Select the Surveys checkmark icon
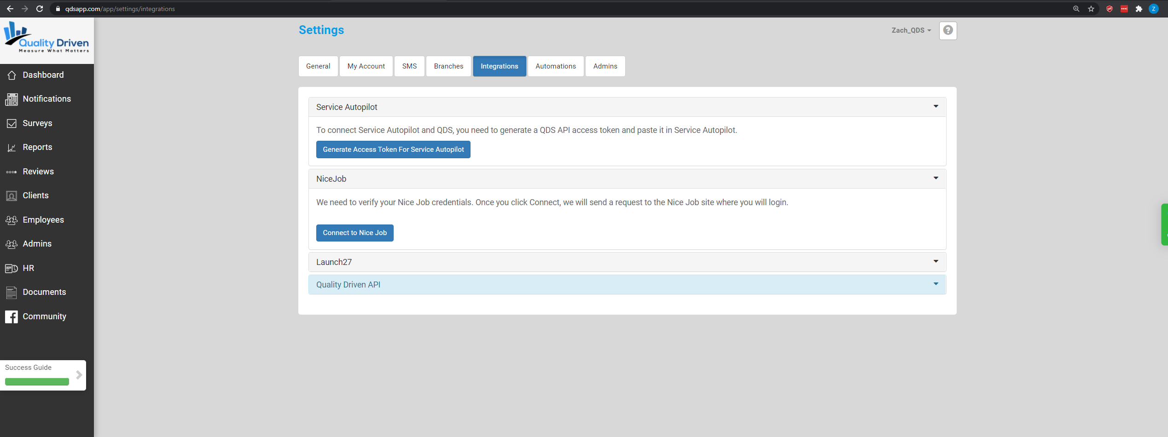This screenshot has width=1168, height=437. [12, 123]
